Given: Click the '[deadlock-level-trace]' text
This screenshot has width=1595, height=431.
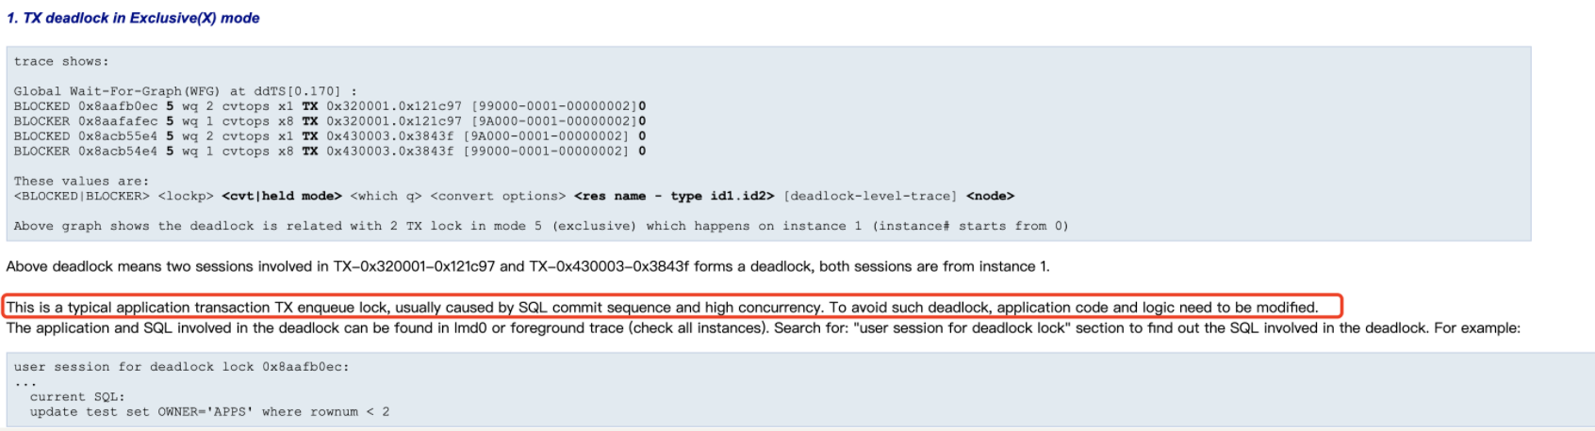Looking at the screenshot, I should coord(870,197).
